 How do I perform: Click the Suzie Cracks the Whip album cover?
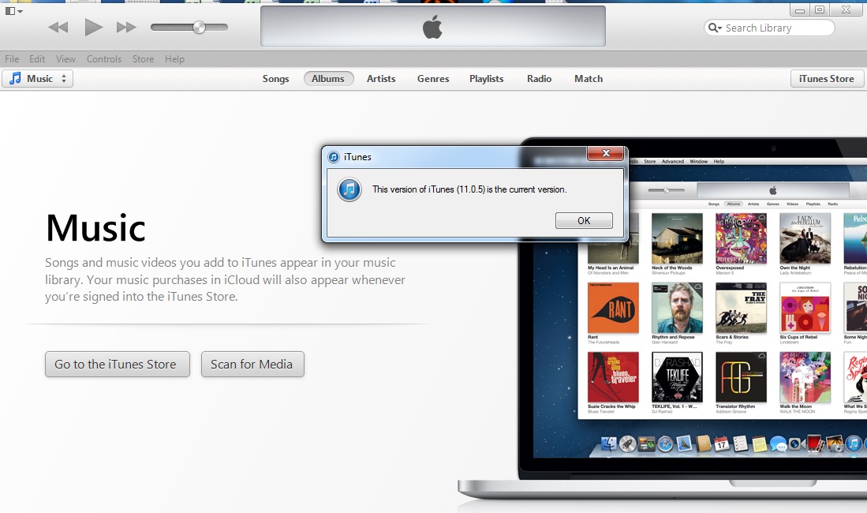613,377
